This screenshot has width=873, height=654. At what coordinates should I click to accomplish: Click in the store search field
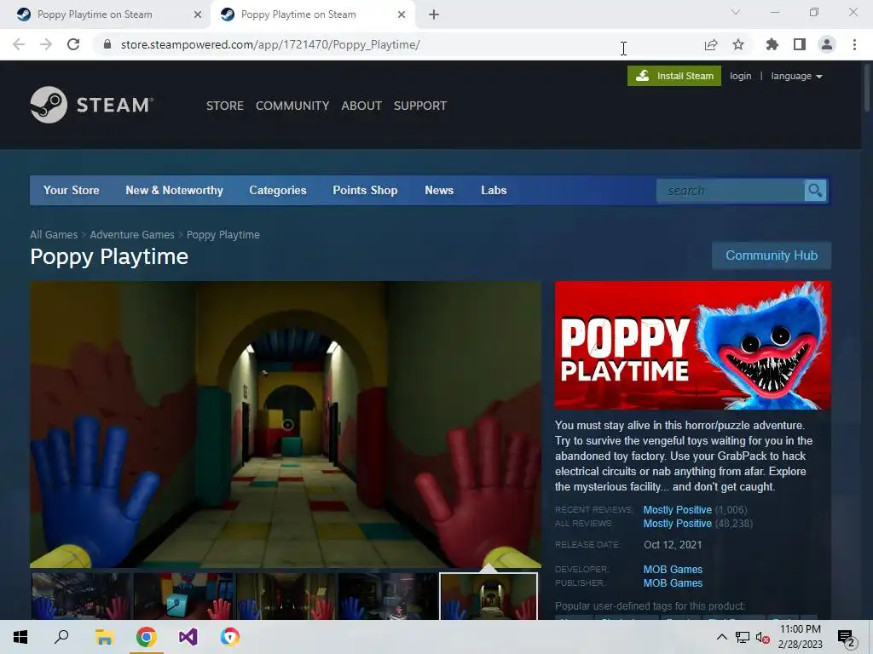tap(731, 191)
